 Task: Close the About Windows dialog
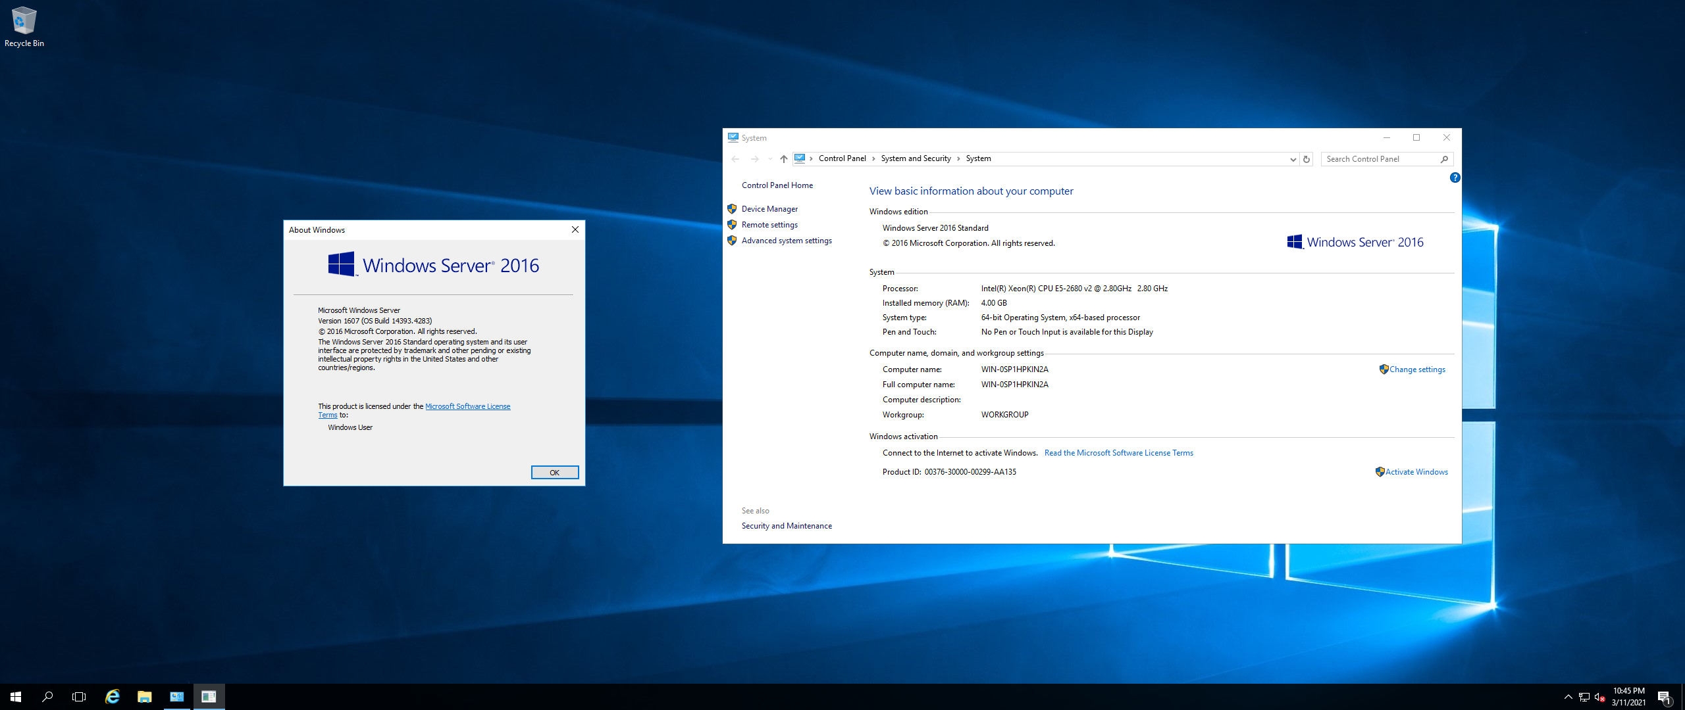click(575, 229)
